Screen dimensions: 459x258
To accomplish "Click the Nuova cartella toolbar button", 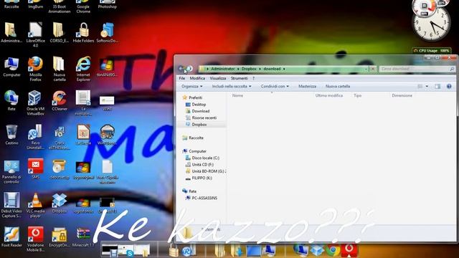I will (x=338, y=86).
